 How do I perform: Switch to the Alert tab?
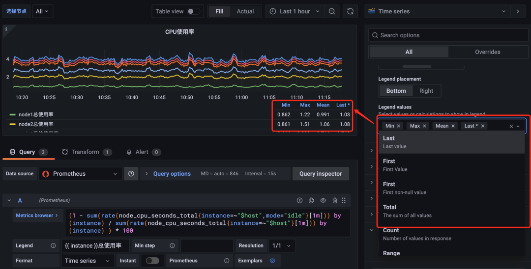point(144,152)
